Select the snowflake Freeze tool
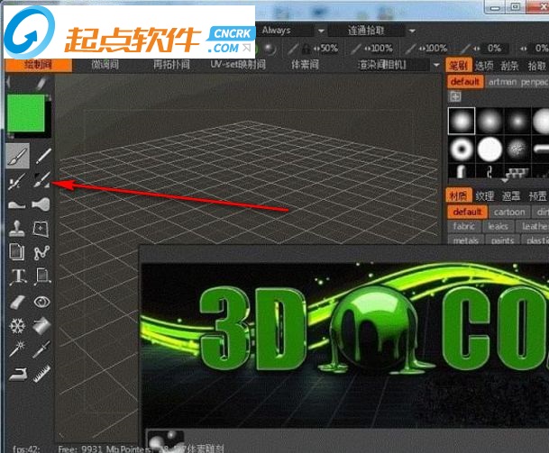The height and width of the screenshot is (453, 549). coord(17,326)
